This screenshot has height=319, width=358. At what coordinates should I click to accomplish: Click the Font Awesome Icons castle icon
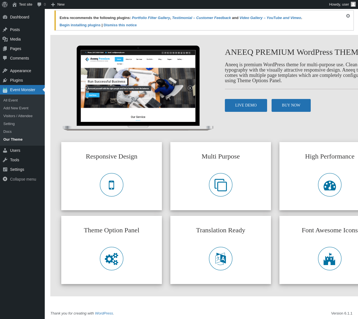click(x=330, y=259)
